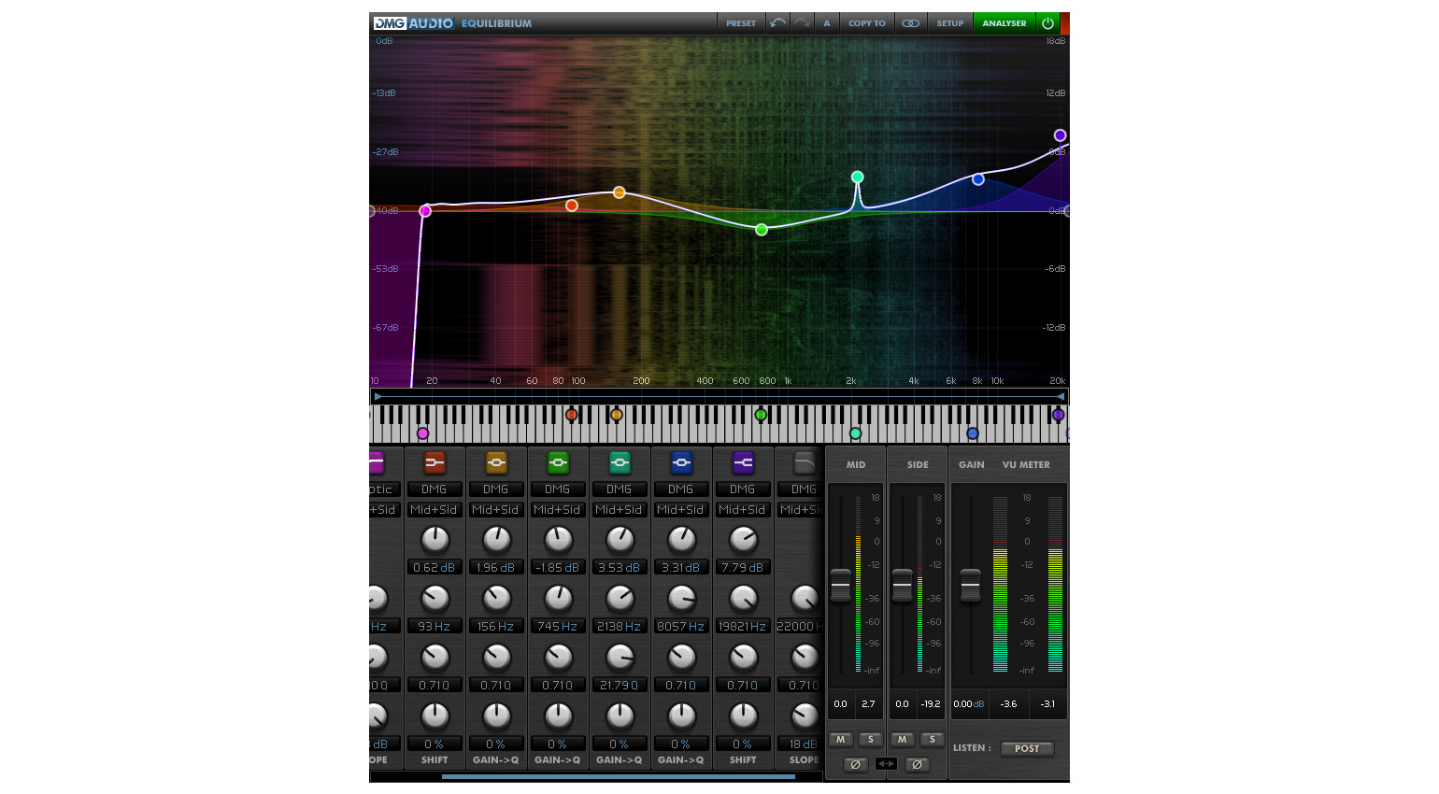Click the undo arrow in top toolbar
The width and height of the screenshot is (1439, 794).
click(x=777, y=23)
